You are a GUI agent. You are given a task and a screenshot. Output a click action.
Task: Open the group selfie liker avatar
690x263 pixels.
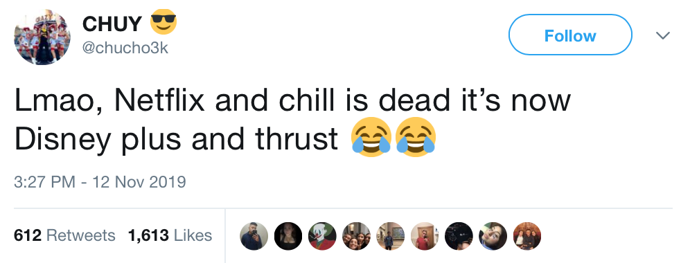pos(357,236)
